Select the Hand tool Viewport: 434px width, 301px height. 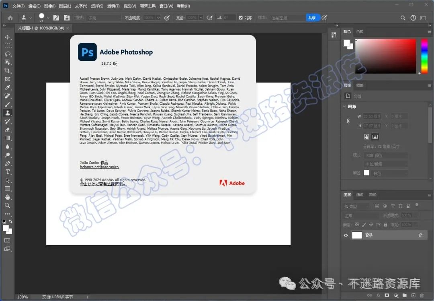point(8,197)
